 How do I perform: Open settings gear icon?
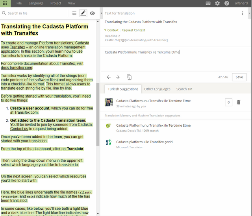click(217, 3)
